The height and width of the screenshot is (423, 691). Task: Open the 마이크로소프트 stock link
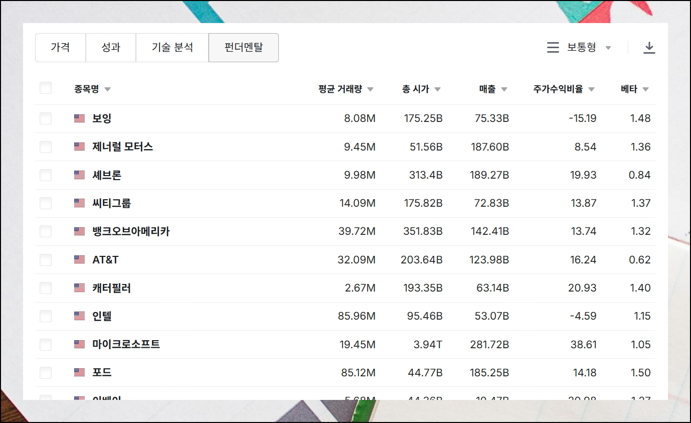point(126,344)
